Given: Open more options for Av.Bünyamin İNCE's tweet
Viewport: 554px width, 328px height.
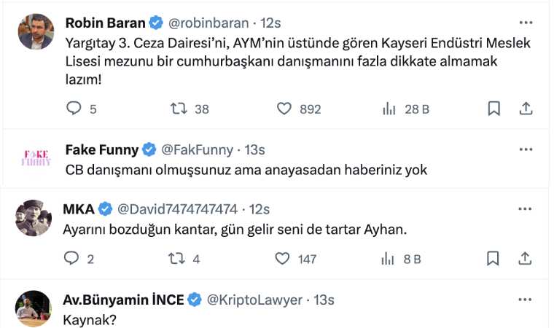Looking at the screenshot, I should pos(526,300).
